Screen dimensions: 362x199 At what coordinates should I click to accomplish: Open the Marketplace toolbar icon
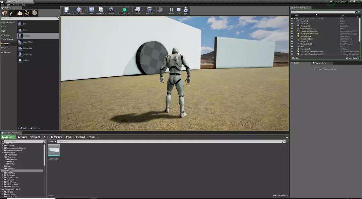coord(101,11)
